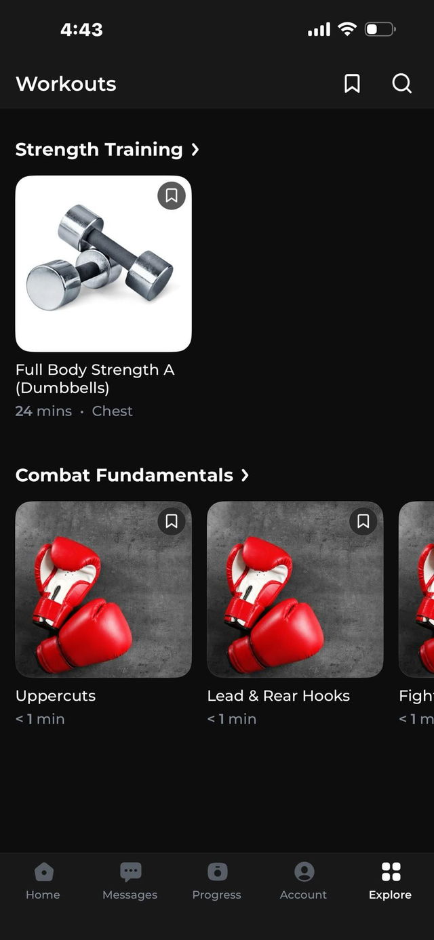434x940 pixels.
Task: Open Messages chat bubble icon
Action: click(130, 871)
